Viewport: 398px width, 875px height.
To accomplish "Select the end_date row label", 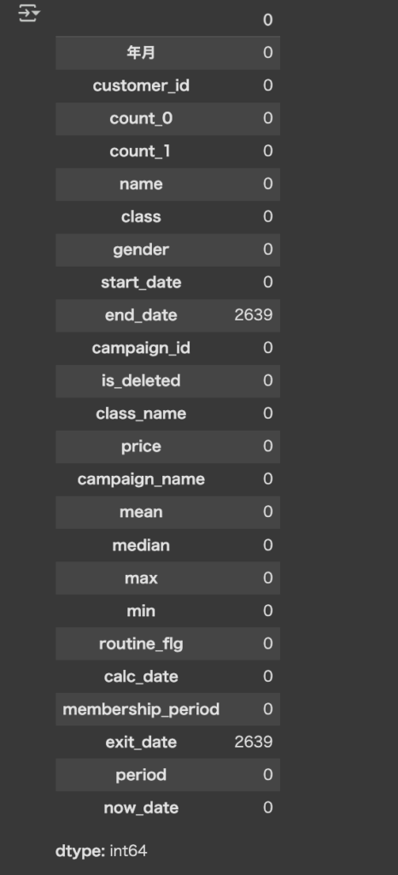I will point(141,315).
